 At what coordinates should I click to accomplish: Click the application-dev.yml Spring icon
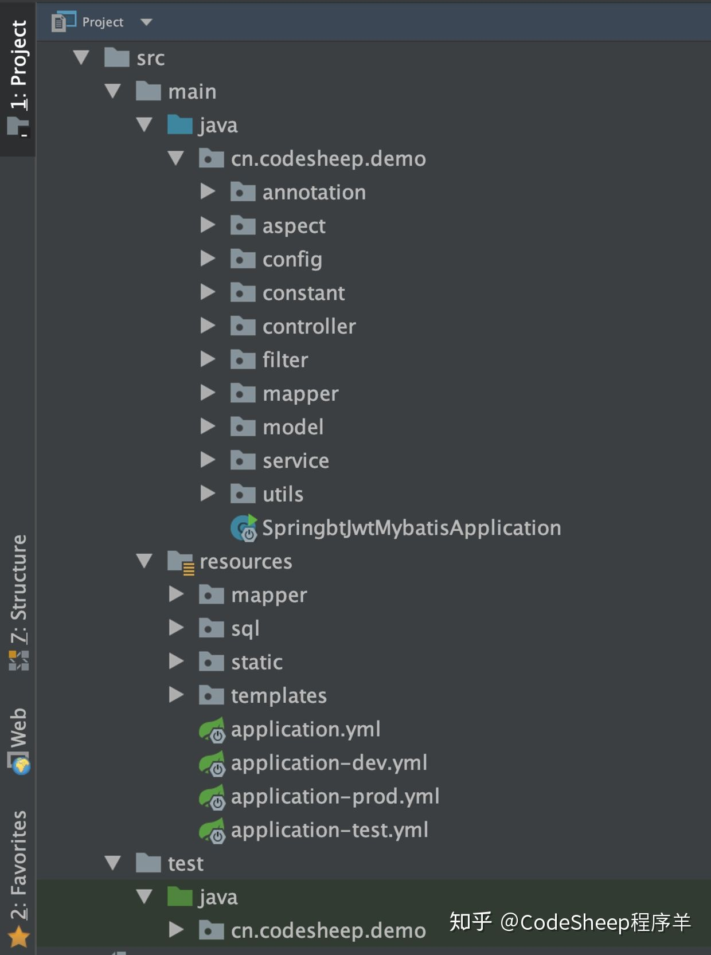[212, 764]
